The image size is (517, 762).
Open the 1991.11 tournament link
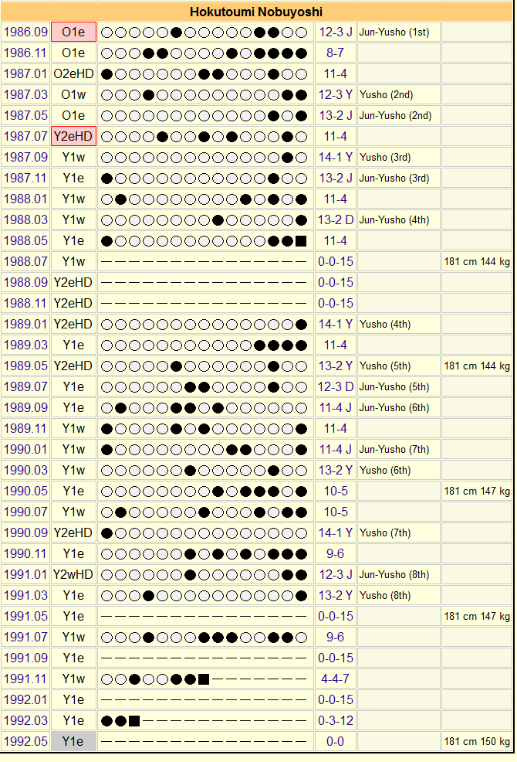tap(25, 679)
